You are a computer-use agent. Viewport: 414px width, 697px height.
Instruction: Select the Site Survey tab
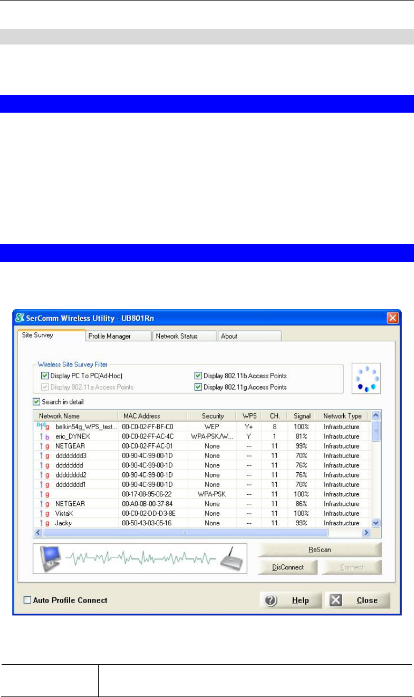(51, 335)
